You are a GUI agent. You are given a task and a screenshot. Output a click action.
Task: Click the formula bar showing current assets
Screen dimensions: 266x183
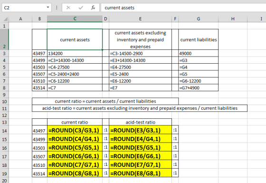click(183, 8)
